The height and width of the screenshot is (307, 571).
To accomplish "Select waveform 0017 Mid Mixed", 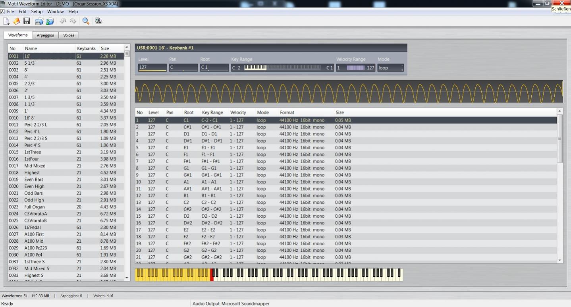I will (66, 166).
